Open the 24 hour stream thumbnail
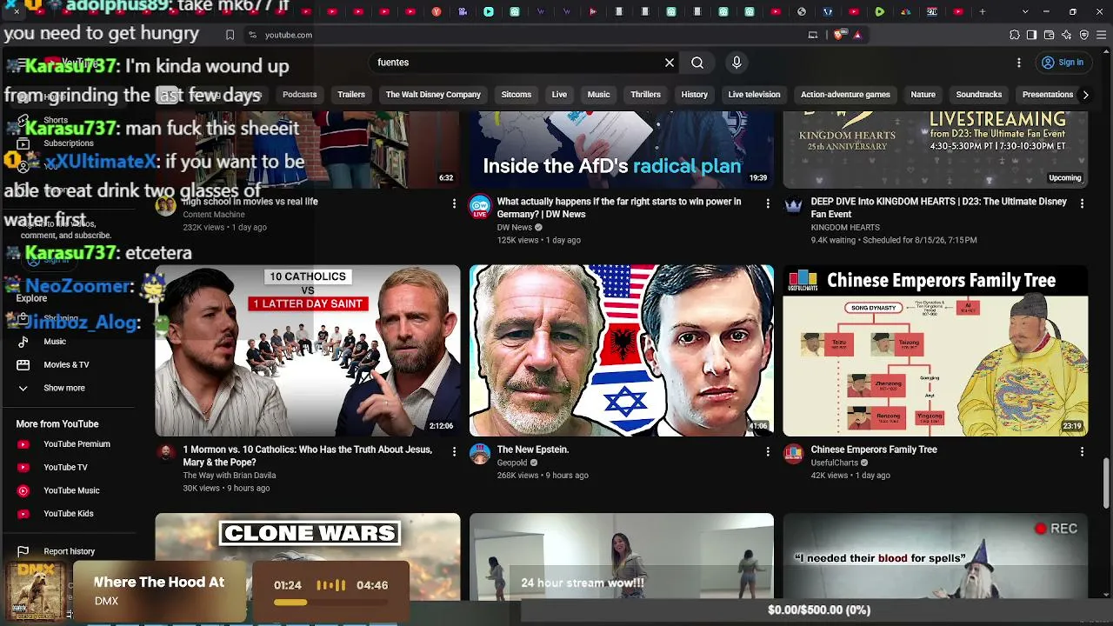Viewport: 1113px width, 626px height. [x=622, y=556]
